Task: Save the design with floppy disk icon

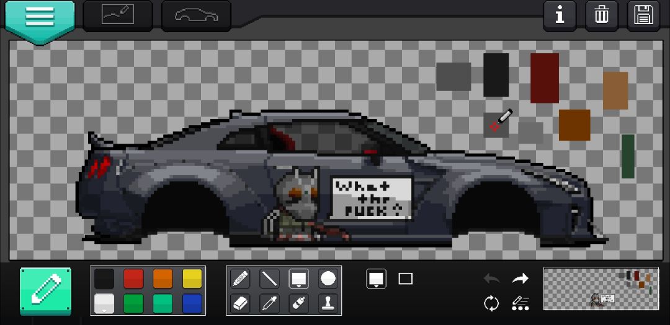Action: click(643, 15)
